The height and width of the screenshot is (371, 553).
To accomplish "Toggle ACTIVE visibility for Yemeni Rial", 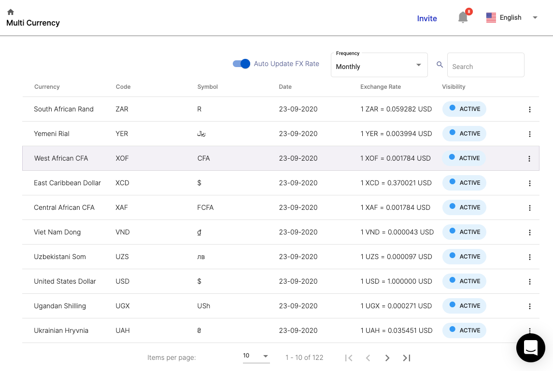I will [x=464, y=134].
